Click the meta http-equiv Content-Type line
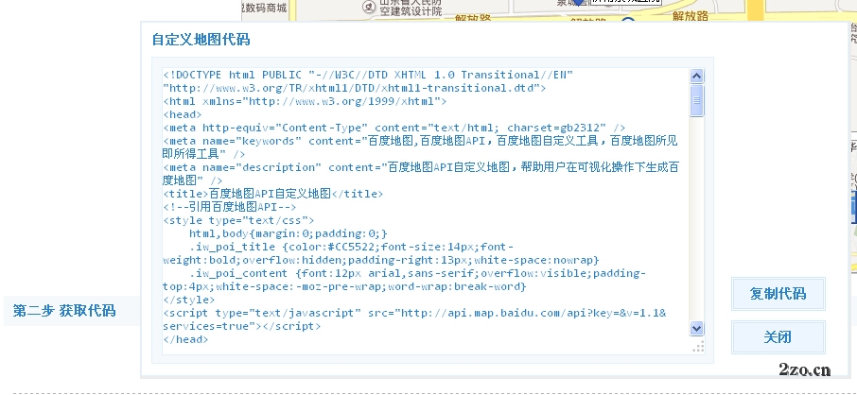This screenshot has width=857, height=395. pyautogui.click(x=394, y=128)
